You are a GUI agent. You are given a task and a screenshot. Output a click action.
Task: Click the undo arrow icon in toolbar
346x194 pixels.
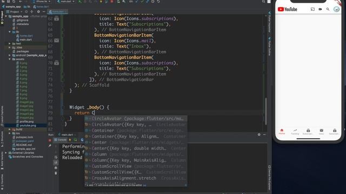pyautogui.click(x=158, y=2)
